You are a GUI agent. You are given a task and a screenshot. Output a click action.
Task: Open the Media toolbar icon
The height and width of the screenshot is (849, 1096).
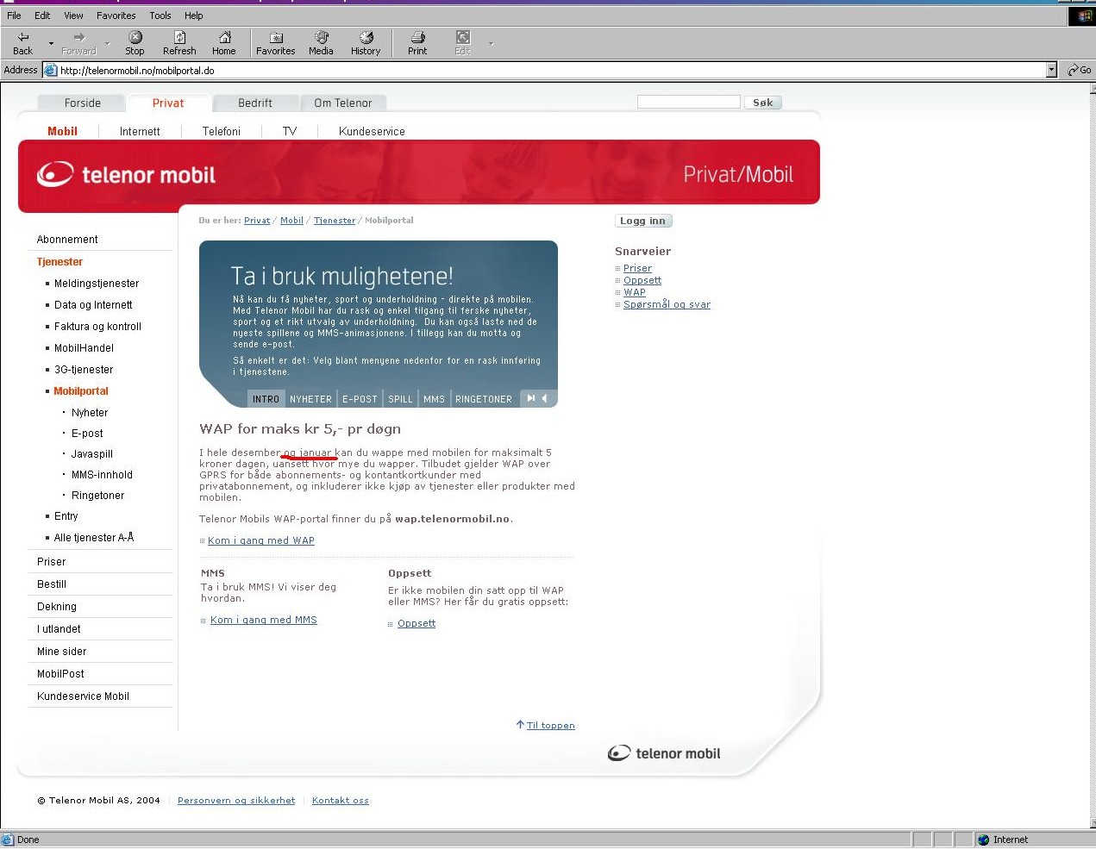pos(321,42)
